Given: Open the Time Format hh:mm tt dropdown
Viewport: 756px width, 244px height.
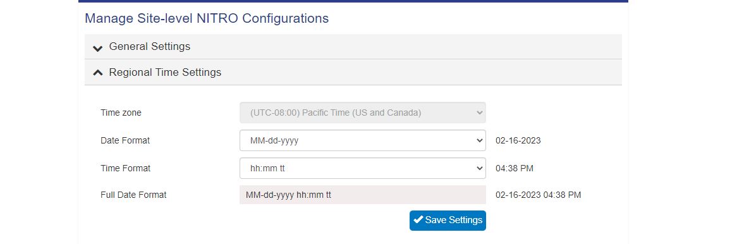Looking at the screenshot, I should tap(363, 168).
